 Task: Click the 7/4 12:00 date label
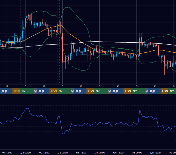pyautogui.click(x=118, y=152)
